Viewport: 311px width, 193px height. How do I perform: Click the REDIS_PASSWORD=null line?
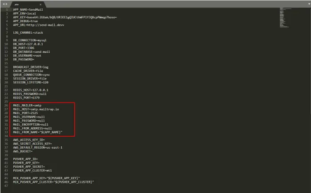tap(30, 94)
